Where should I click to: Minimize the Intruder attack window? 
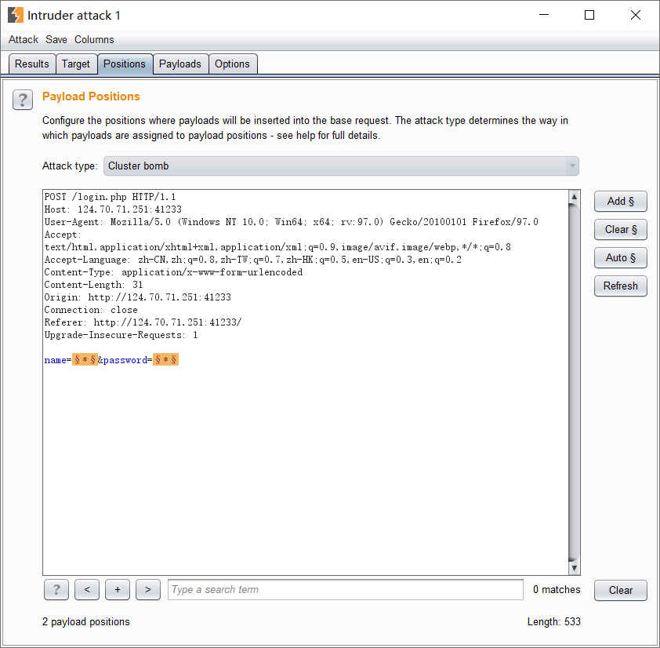pos(544,15)
